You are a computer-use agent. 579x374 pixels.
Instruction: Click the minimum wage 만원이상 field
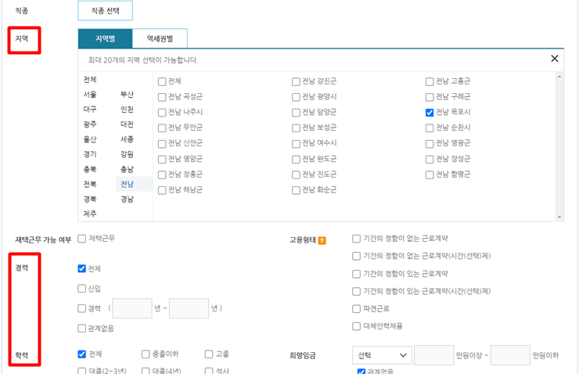pyautogui.click(x=434, y=355)
